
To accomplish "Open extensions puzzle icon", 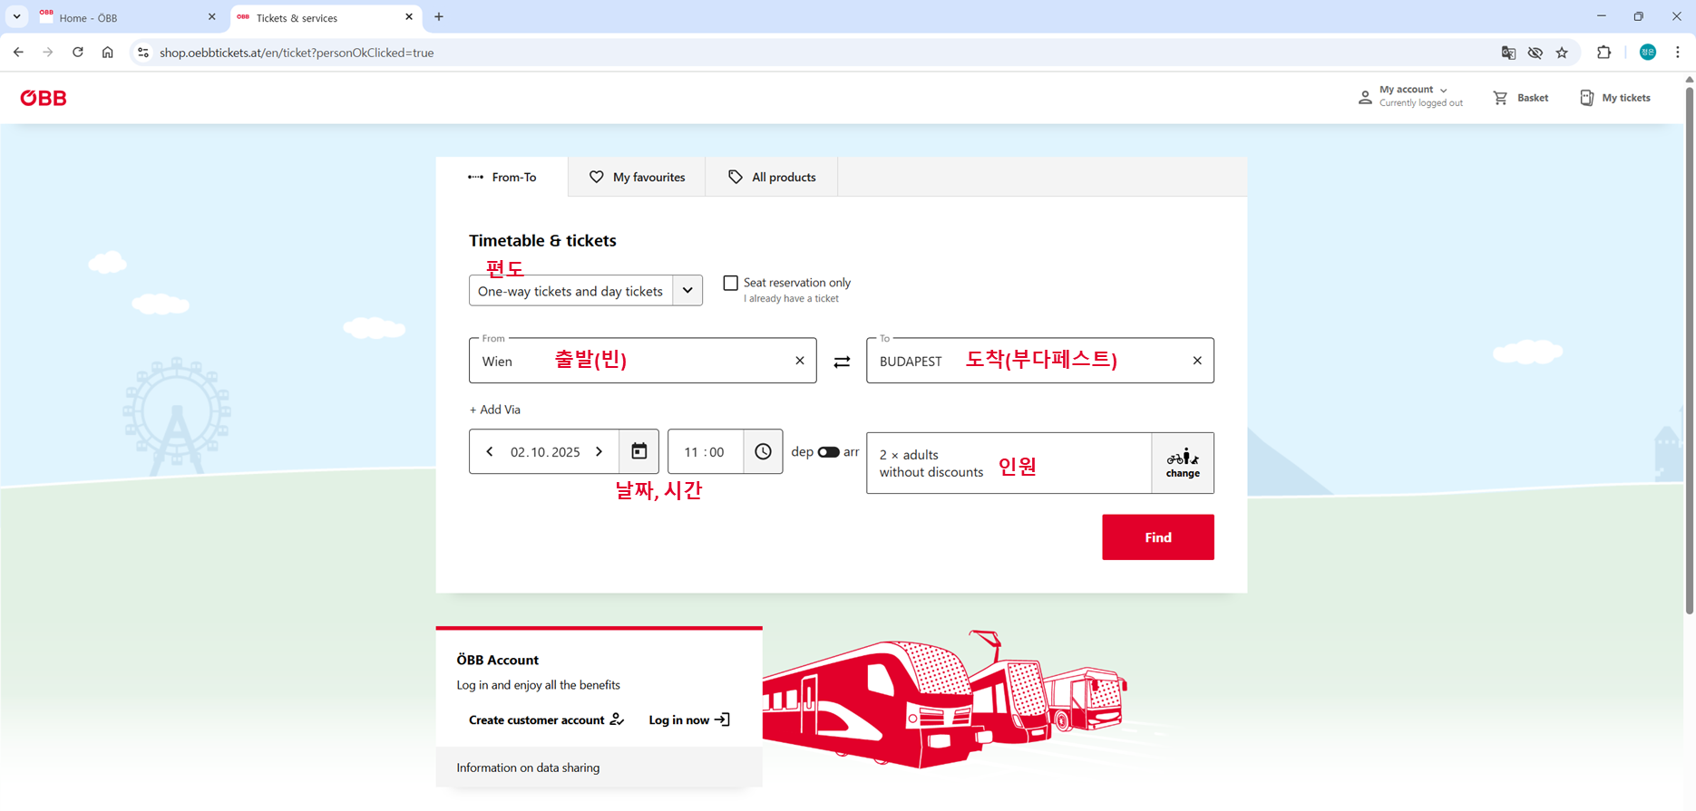I will click(x=1603, y=53).
